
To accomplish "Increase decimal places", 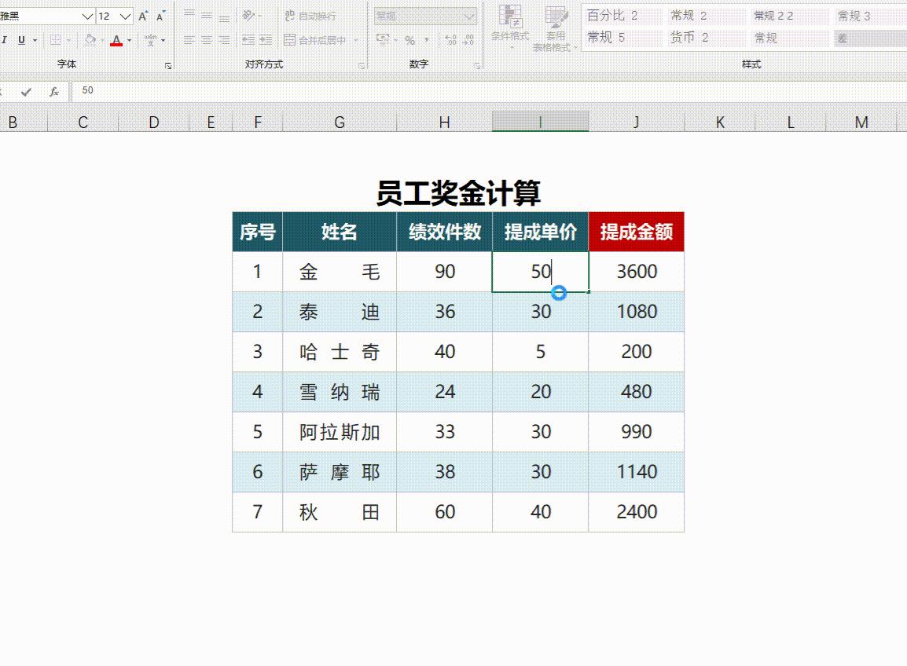I will 451,39.
